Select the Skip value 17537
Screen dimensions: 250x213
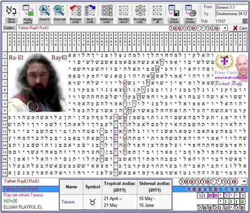pyautogui.click(x=220, y=21)
